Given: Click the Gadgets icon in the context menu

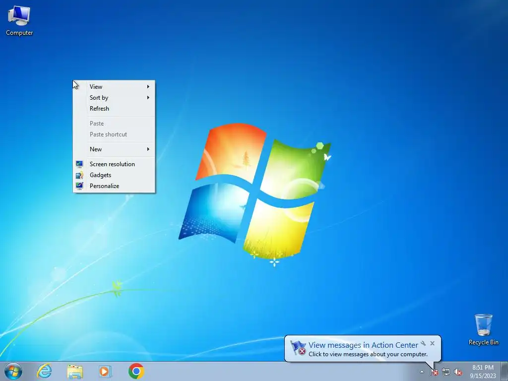Looking at the screenshot, I should (79, 175).
